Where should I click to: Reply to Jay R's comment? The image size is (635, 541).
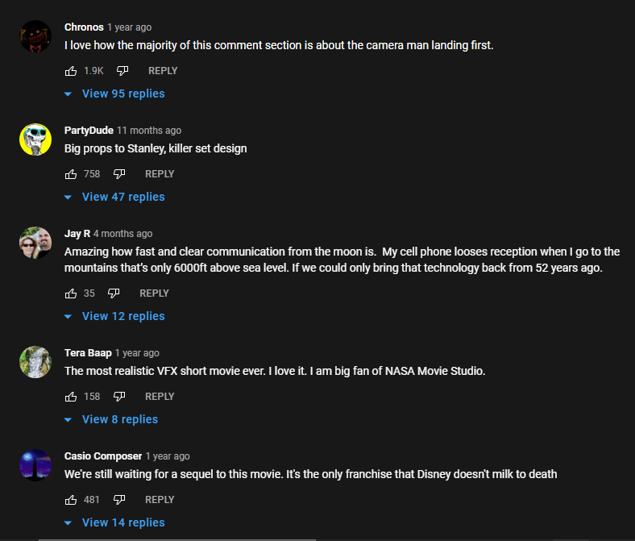[154, 293]
